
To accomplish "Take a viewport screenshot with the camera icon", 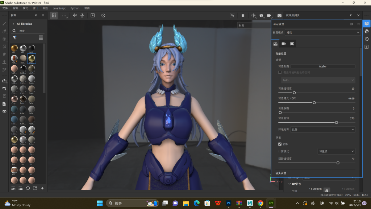I will pos(279,15).
